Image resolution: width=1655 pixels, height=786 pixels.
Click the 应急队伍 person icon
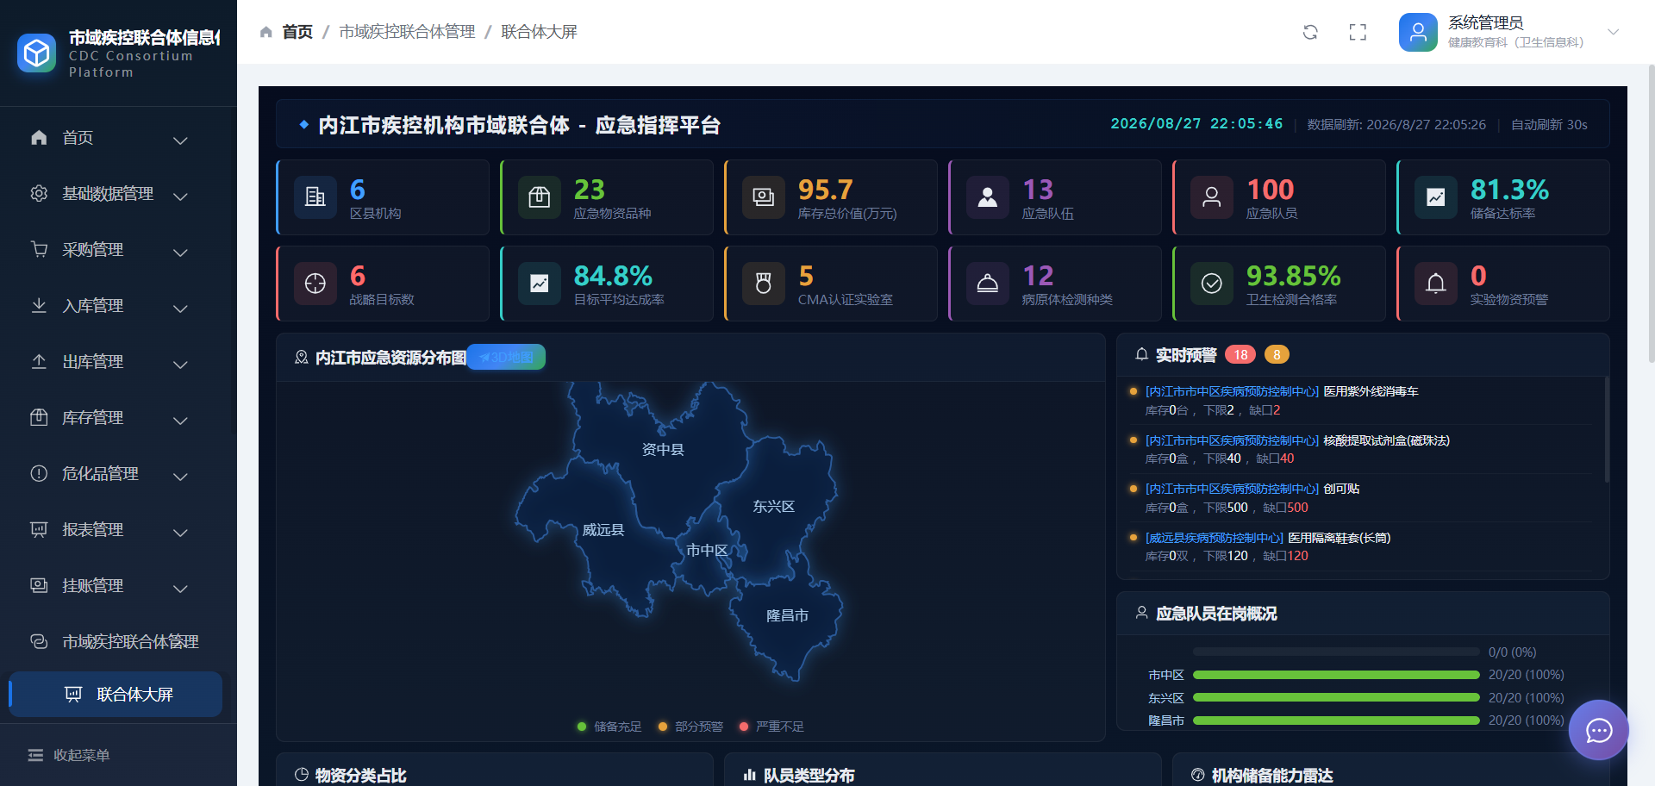(x=988, y=197)
